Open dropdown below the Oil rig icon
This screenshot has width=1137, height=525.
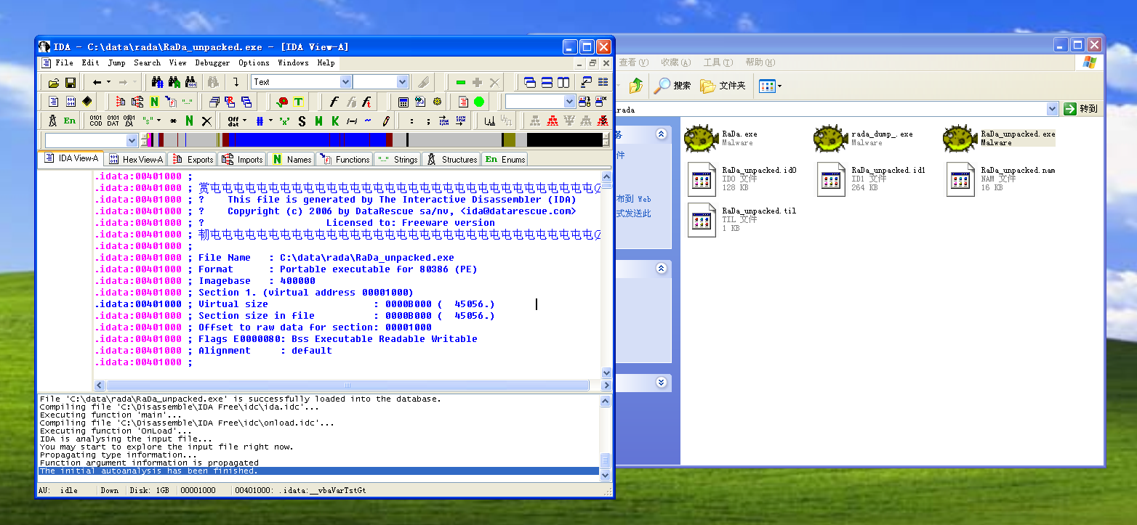click(x=132, y=140)
